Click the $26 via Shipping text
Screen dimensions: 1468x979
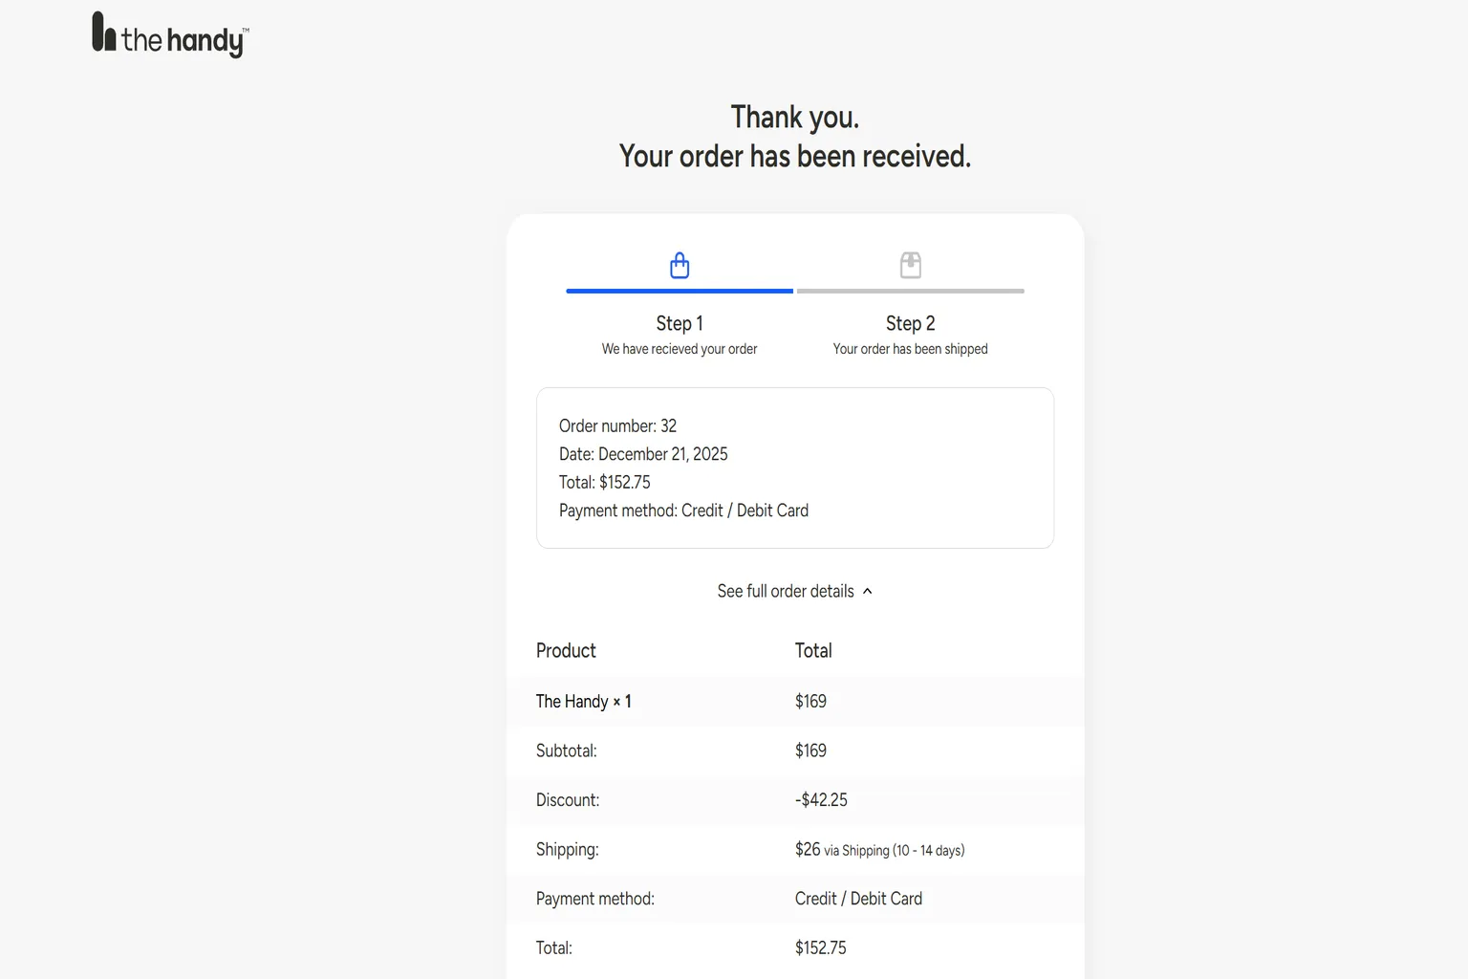coord(879,850)
